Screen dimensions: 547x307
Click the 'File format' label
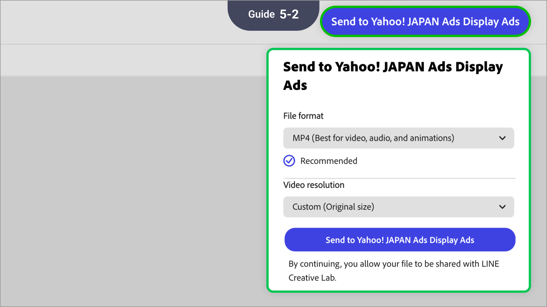coord(303,116)
